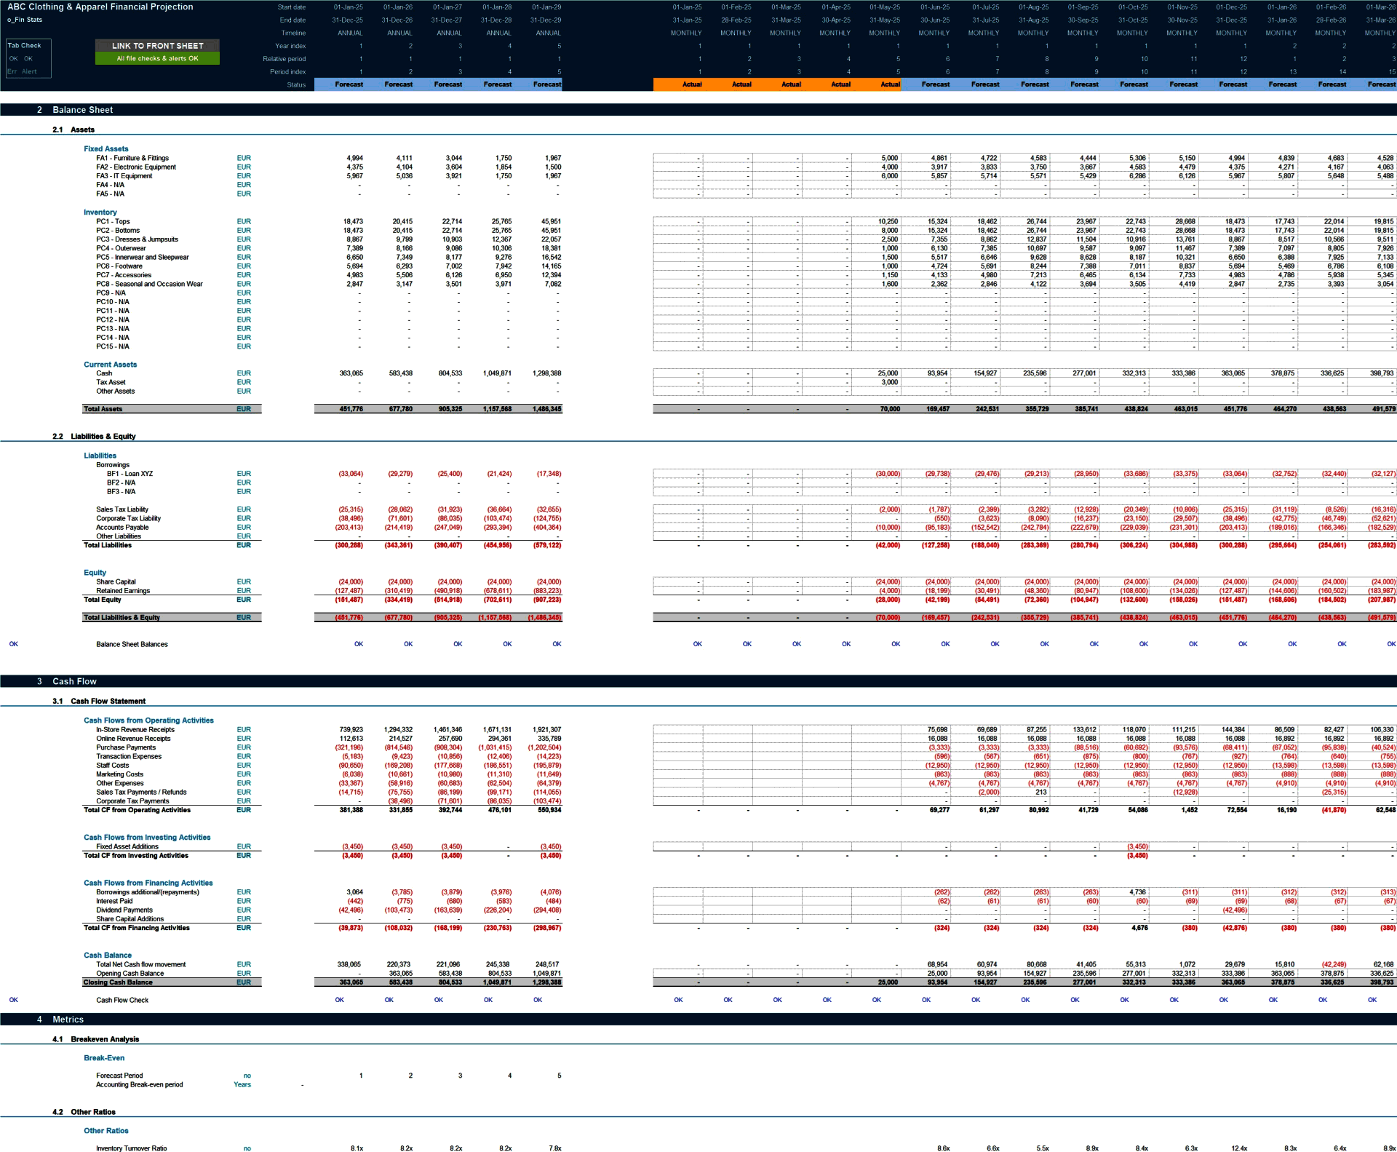Select the 'PC2 - Bottoms' row label
The height and width of the screenshot is (1152, 1397).
118,230
